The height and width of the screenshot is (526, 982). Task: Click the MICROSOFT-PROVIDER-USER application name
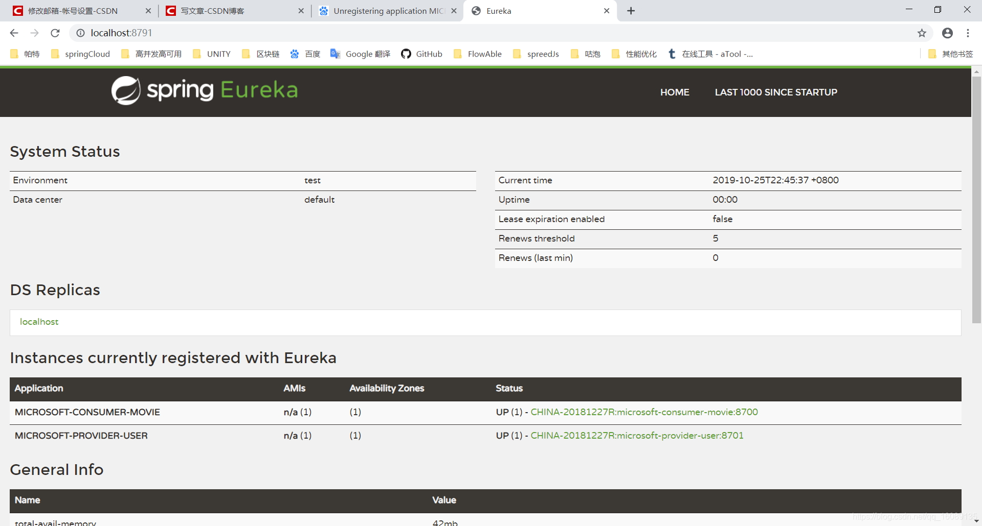coord(81,436)
